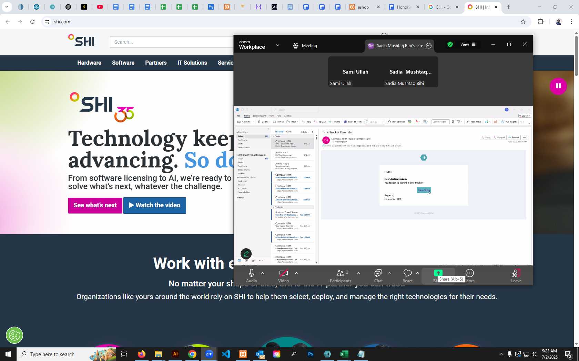Click the See what's next button
The width and height of the screenshot is (579, 361).
coord(95,205)
